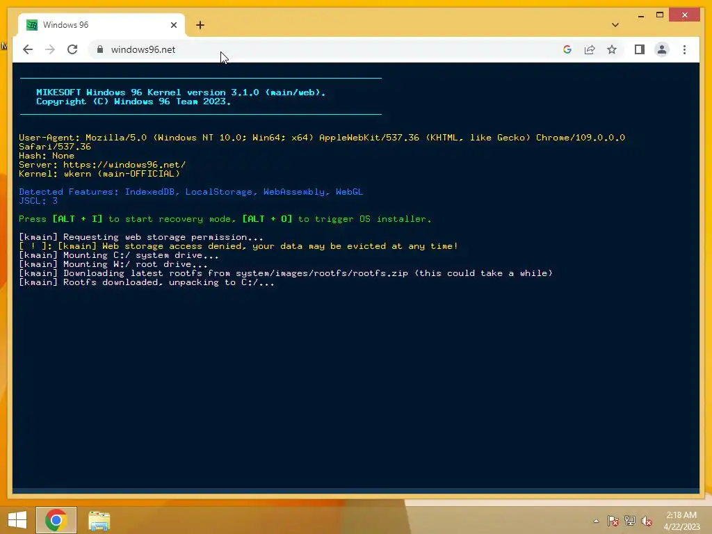Open the clock showing 2:18 AM
This screenshot has height=534, width=712.
point(681,521)
